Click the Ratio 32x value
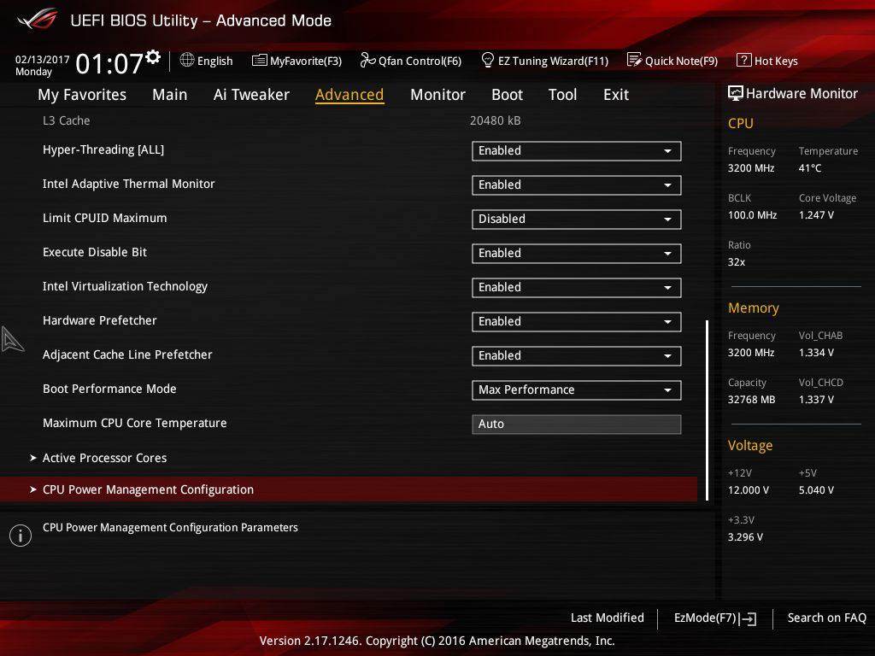The width and height of the screenshot is (875, 656). 736,261
